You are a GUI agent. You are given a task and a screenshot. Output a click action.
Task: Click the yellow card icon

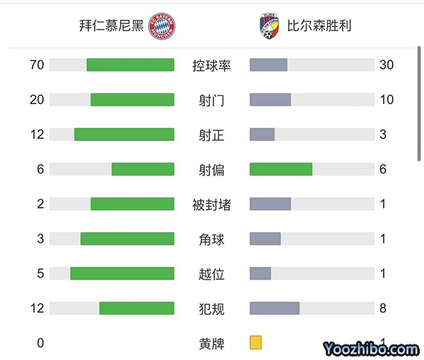click(256, 343)
